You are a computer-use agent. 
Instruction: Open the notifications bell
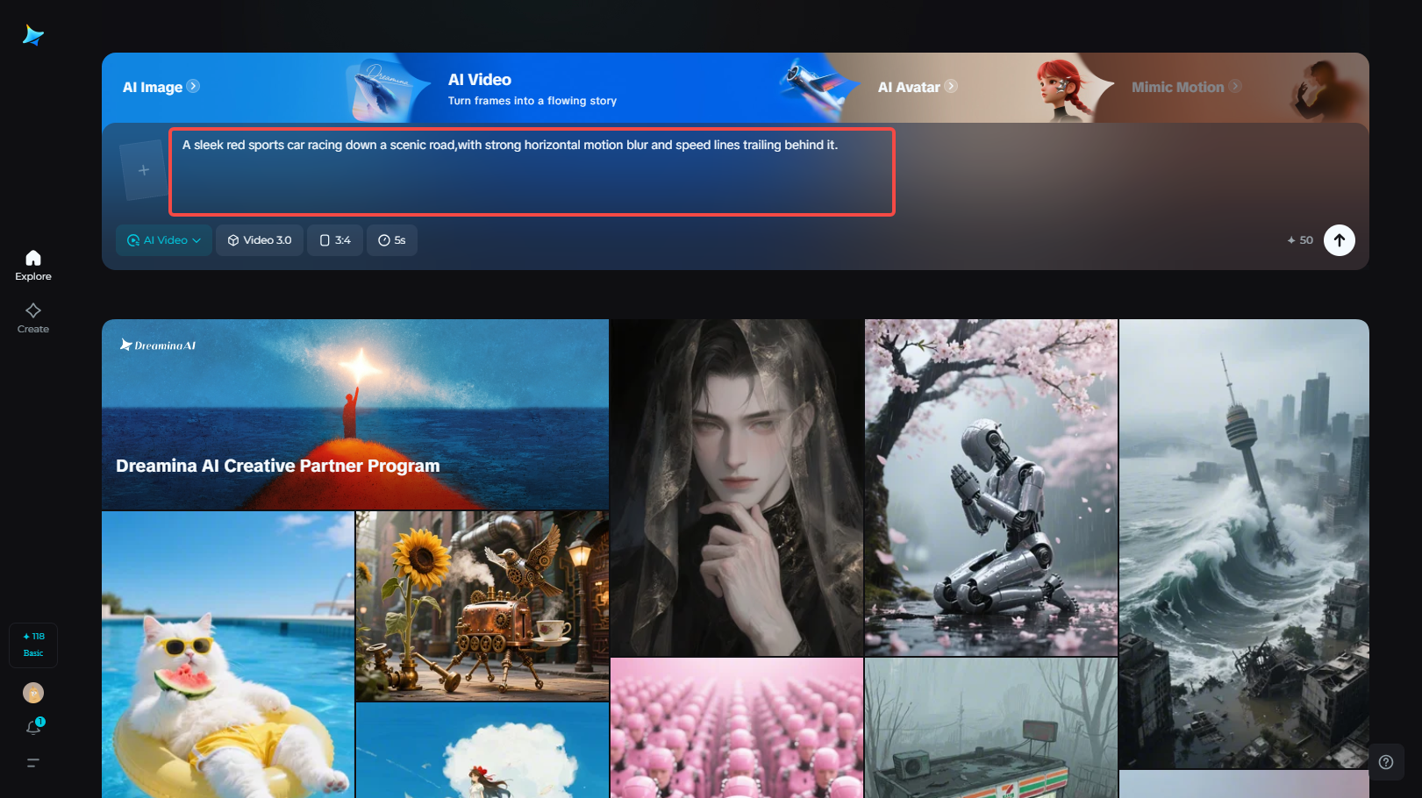point(33,727)
